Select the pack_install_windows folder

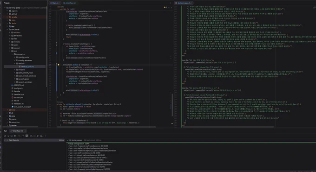click(26, 76)
